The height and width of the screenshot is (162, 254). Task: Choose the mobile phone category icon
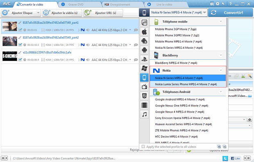pyautogui.click(x=144, y=77)
